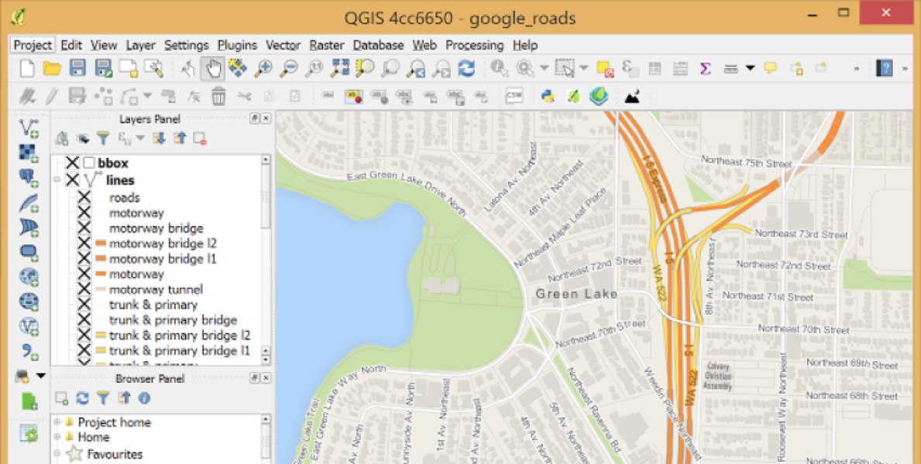Open the Field Calculator sigma statistics icon

click(705, 69)
